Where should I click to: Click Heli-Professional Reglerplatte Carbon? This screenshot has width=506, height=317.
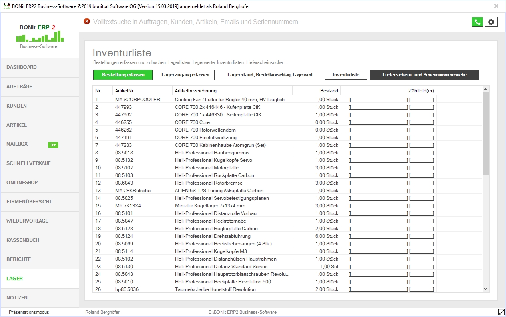pos(216,229)
